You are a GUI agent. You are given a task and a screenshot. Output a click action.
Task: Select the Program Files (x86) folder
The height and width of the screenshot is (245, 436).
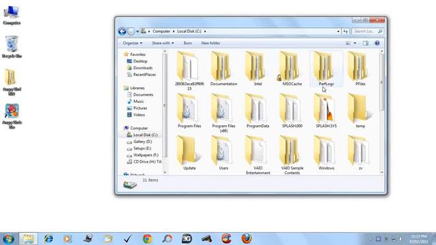click(x=223, y=114)
